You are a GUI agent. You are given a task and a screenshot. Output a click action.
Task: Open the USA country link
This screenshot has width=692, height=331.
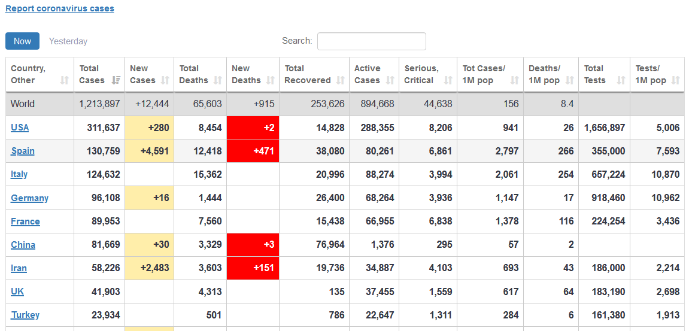20,127
